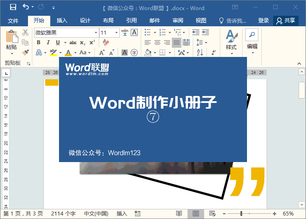This screenshot has width=306, height=219.
Task: Apply the orange font color
Action: click(68, 53)
